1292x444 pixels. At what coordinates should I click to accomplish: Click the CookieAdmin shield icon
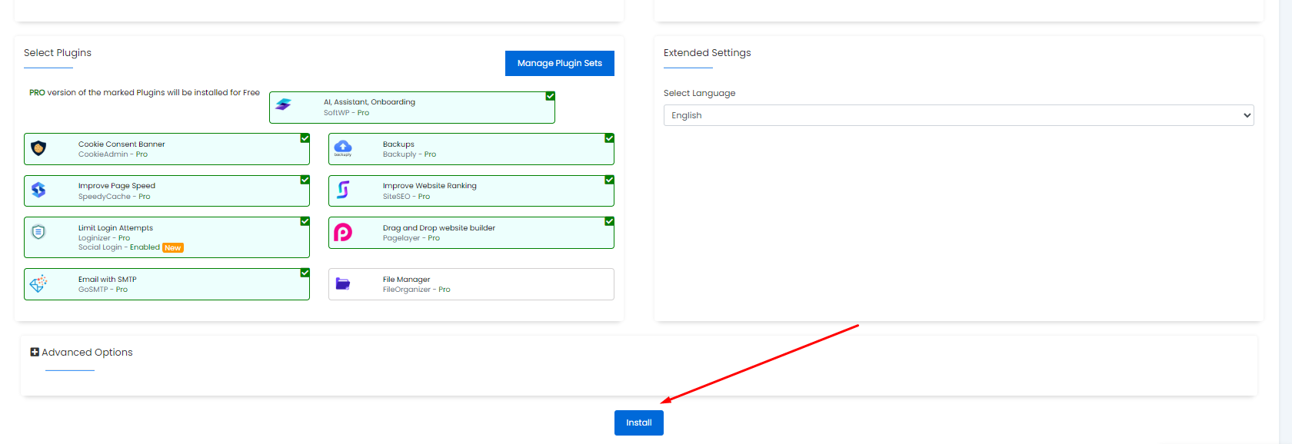[x=38, y=147]
